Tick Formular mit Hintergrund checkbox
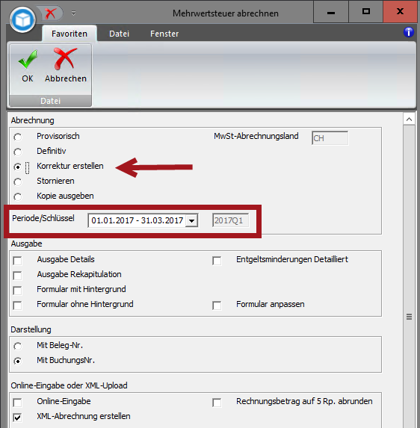420x428 pixels. coord(17,290)
